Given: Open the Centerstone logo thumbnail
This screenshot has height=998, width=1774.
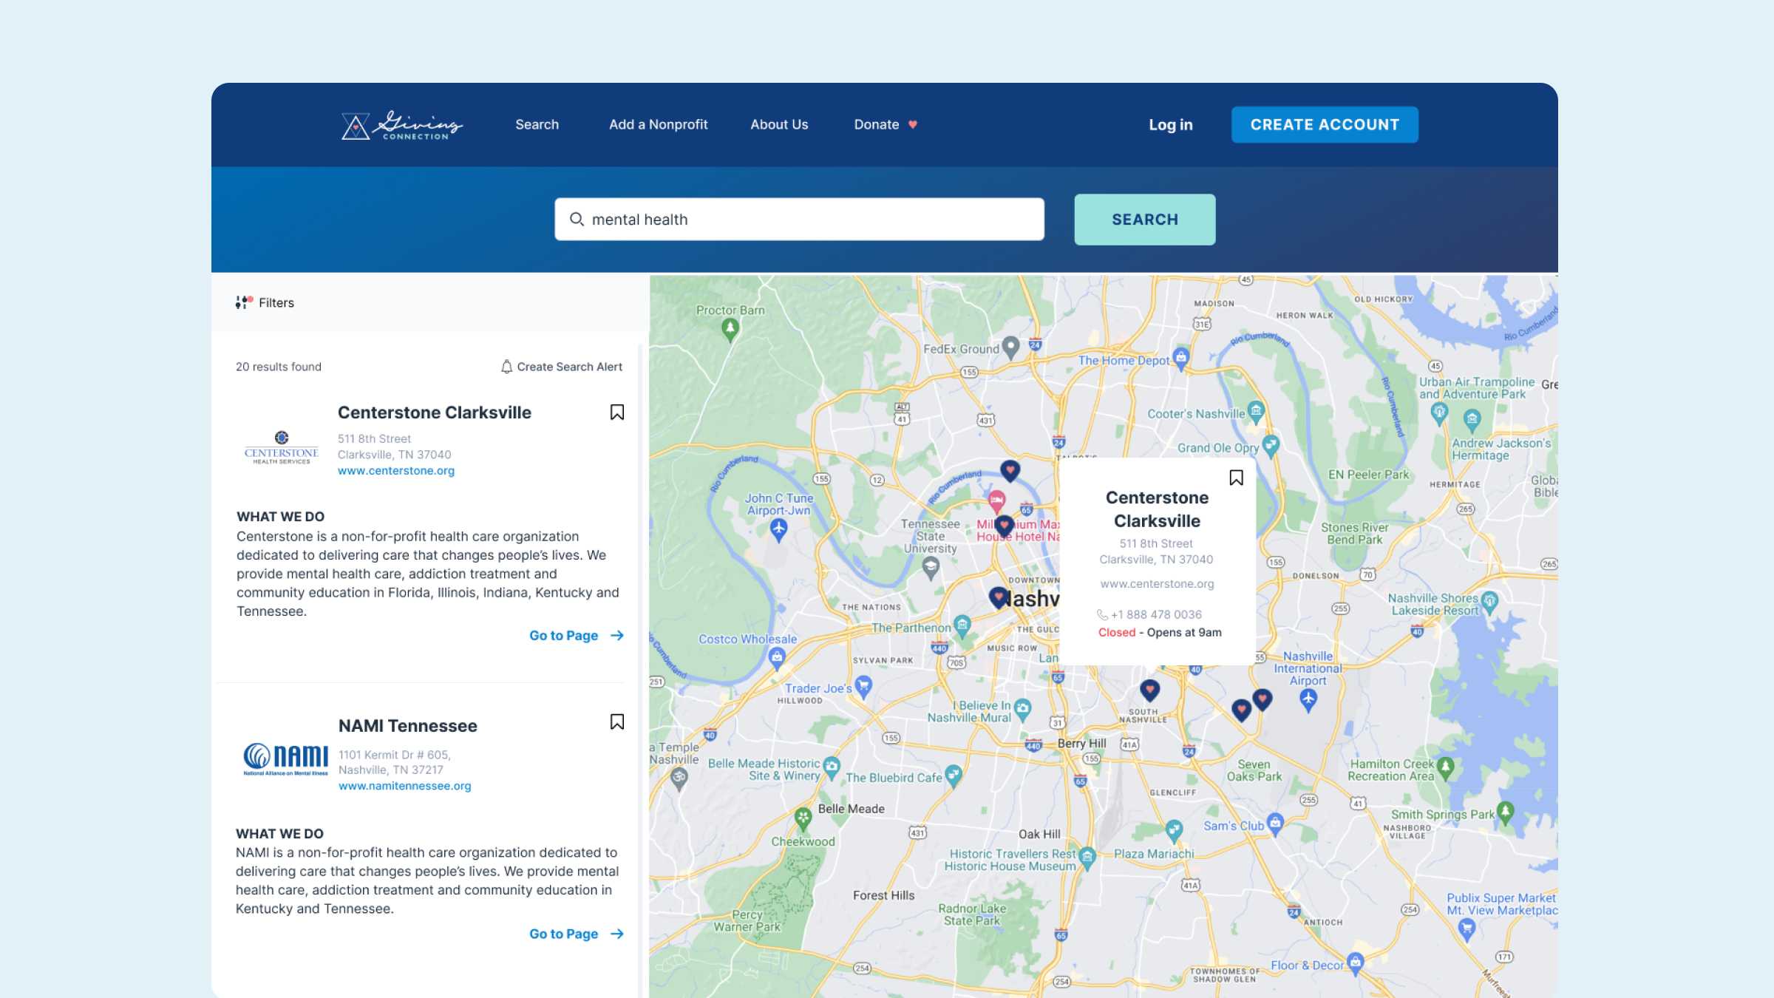Looking at the screenshot, I should click(282, 447).
